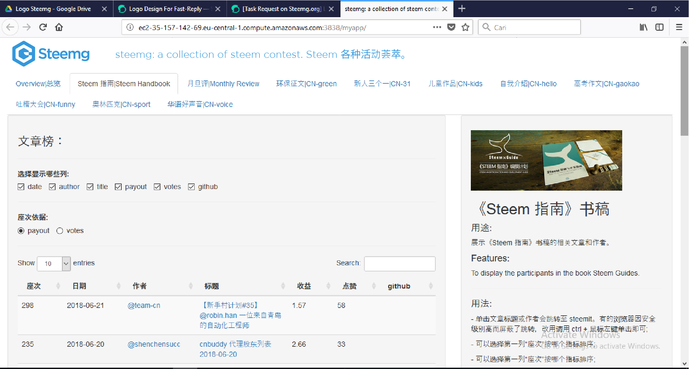Select votes radio button for ranking
Viewport: 689px width, 369px height.
pos(60,231)
